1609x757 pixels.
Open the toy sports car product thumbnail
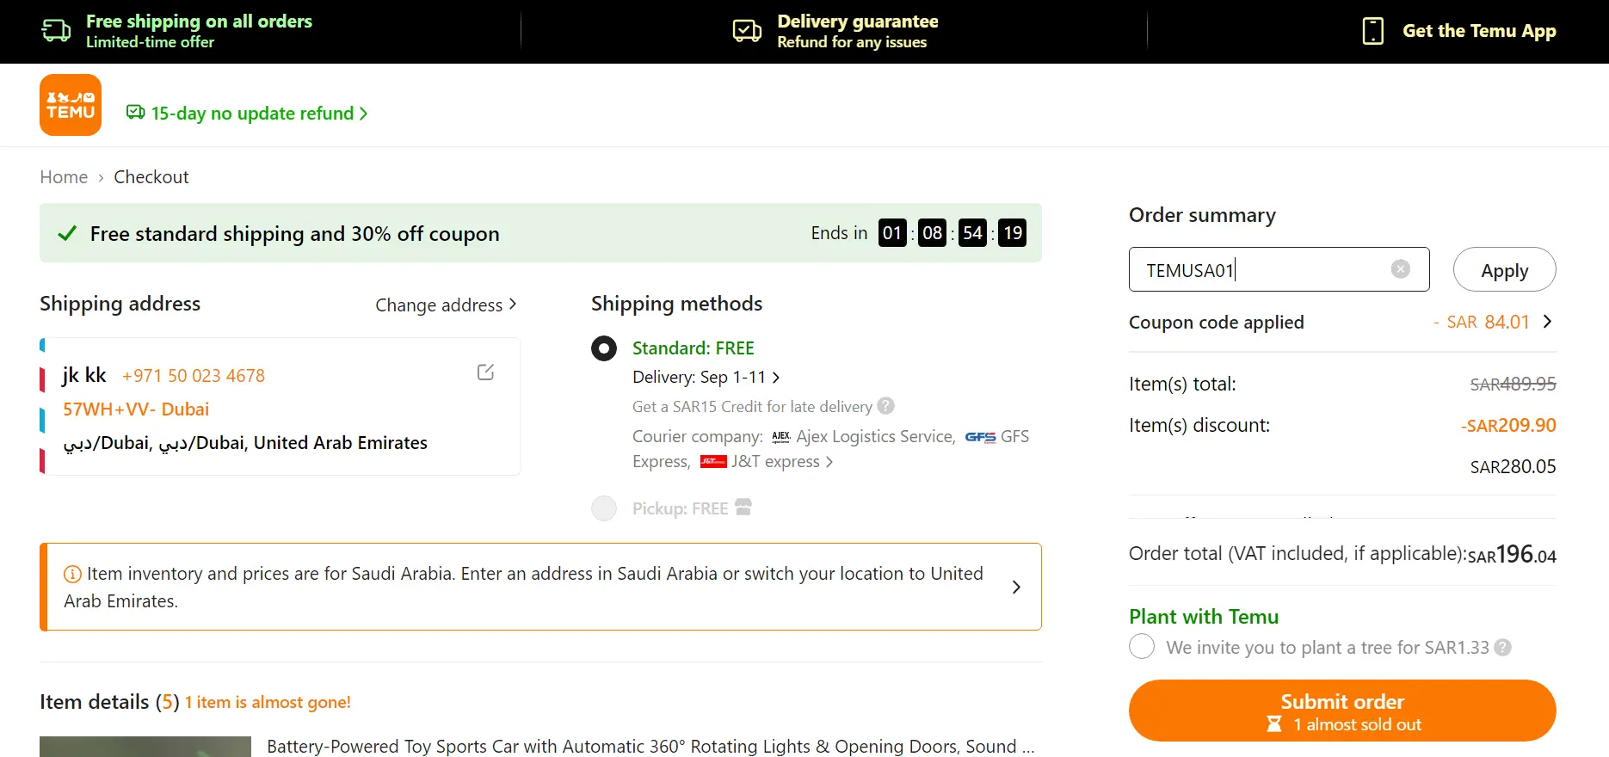pyautogui.click(x=145, y=747)
